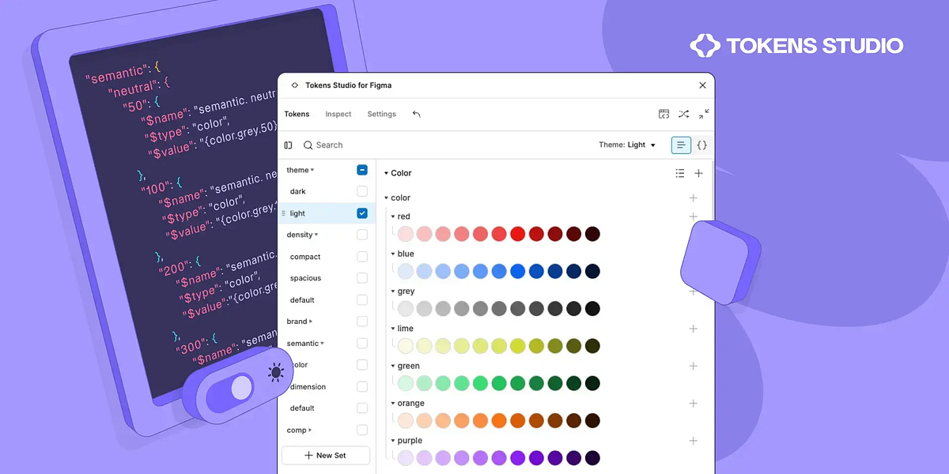Click the undo arrow next to Settings

click(x=417, y=114)
